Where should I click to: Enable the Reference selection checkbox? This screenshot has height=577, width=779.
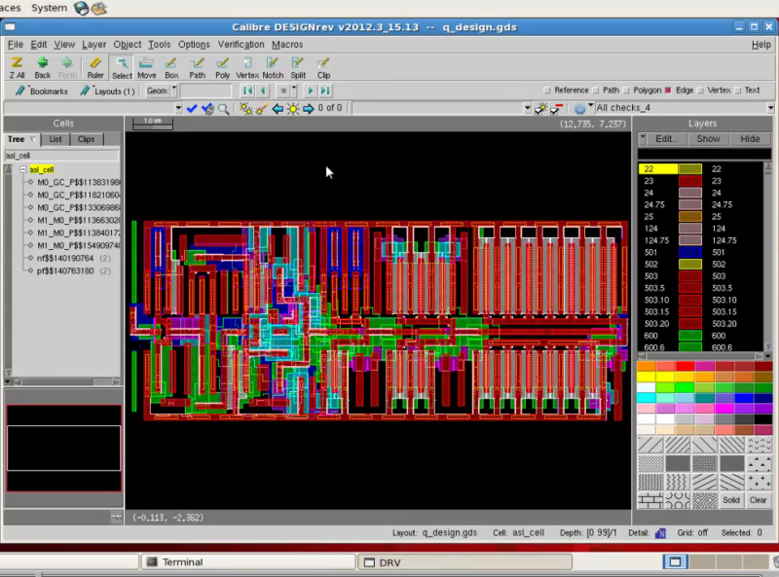coord(546,90)
